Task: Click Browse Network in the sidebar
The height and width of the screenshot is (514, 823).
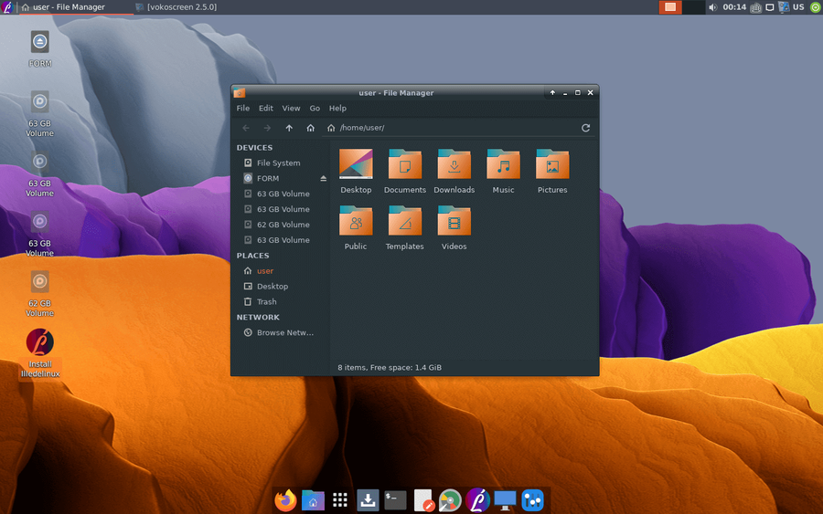Action: (284, 333)
